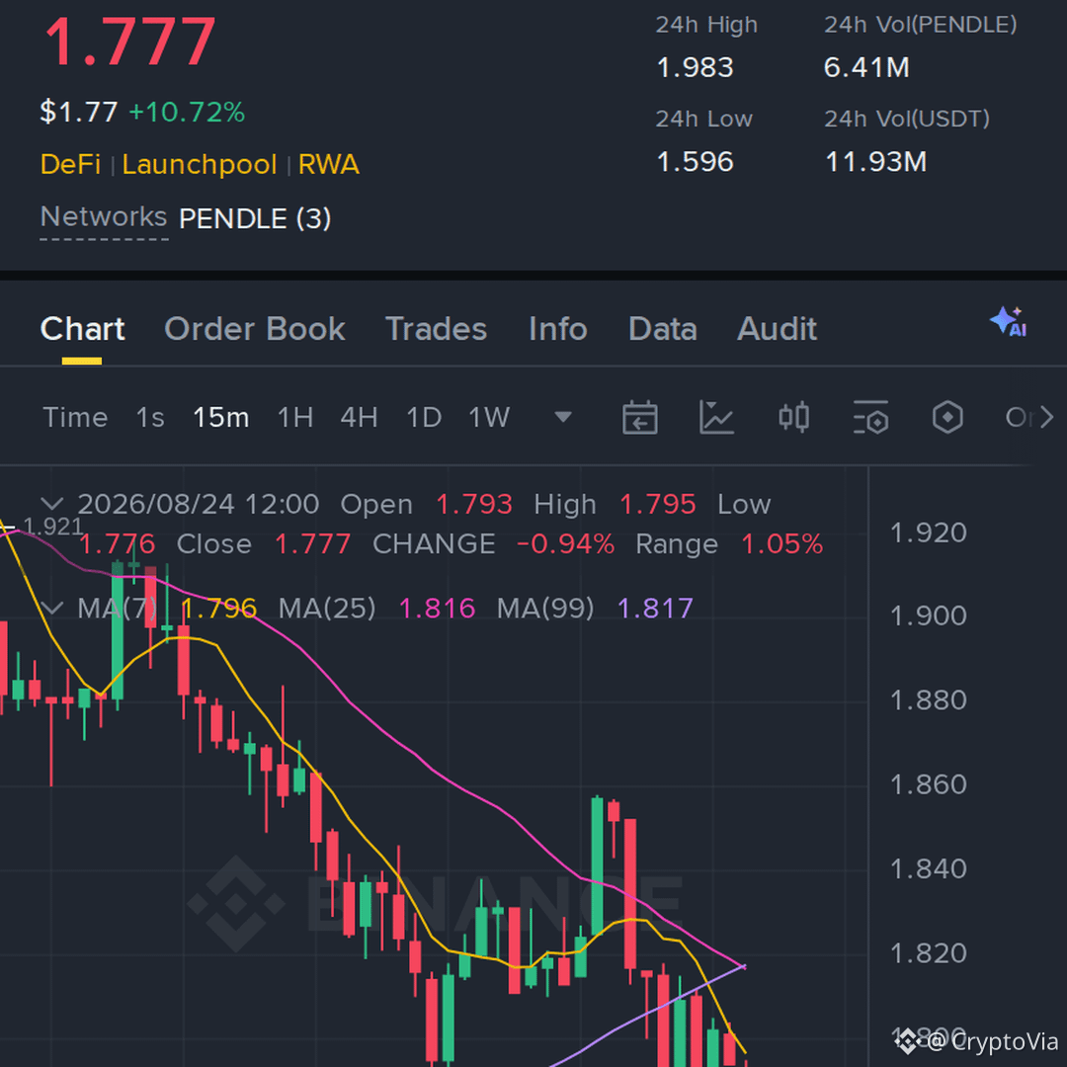Viewport: 1067px width, 1067px height.
Task: Click the +10.72% price change
Action: click(x=187, y=113)
